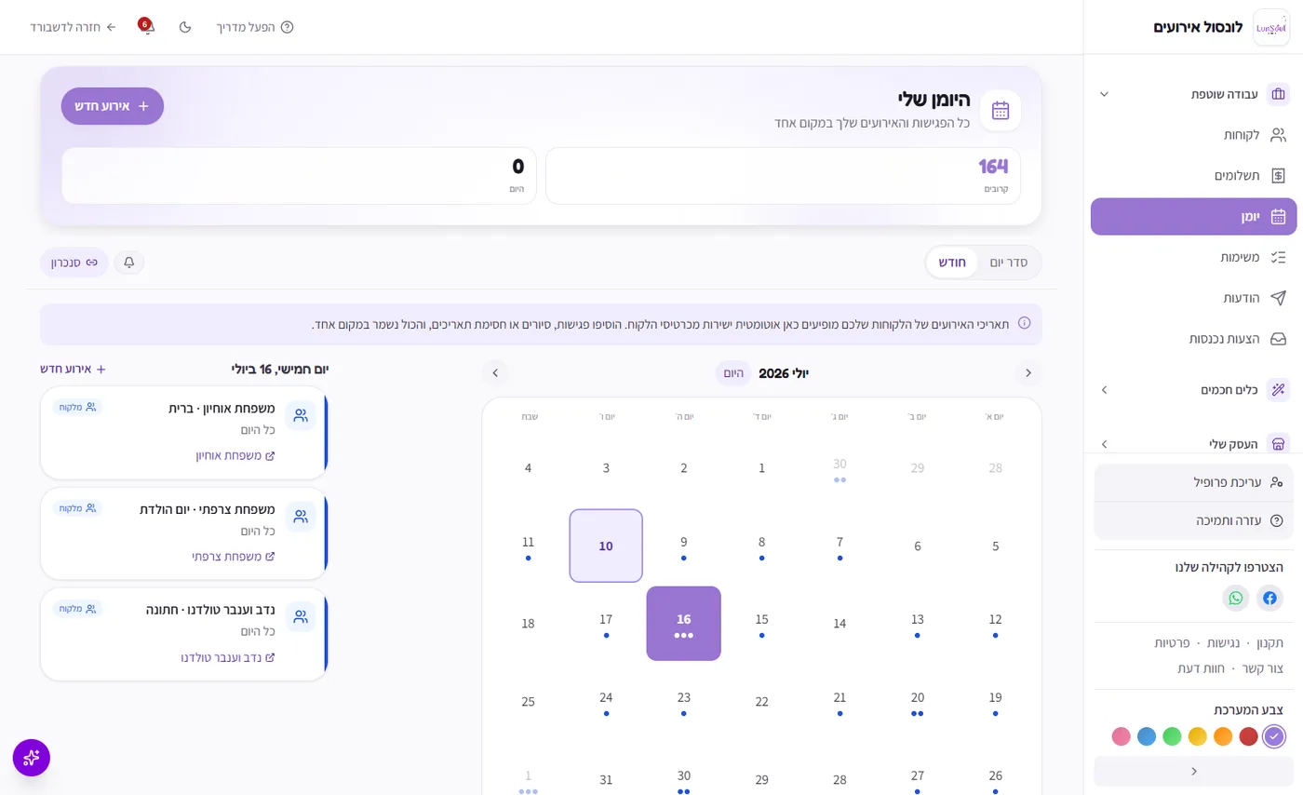Open תשלומים in the sidebar

pos(1194,176)
